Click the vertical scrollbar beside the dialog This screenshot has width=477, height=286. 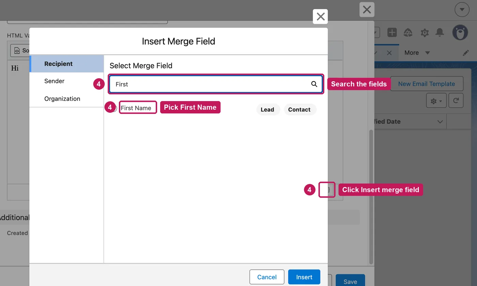point(371,197)
